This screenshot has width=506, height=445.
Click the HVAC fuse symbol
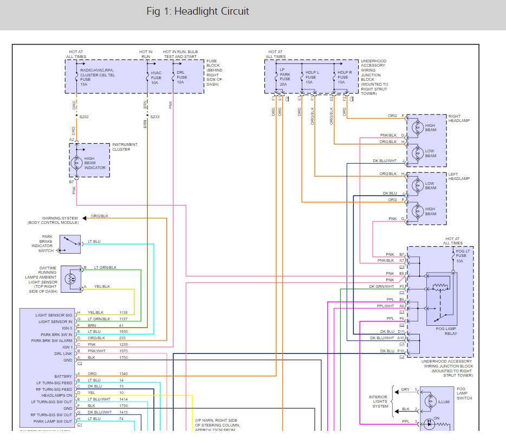pyautogui.click(x=147, y=76)
